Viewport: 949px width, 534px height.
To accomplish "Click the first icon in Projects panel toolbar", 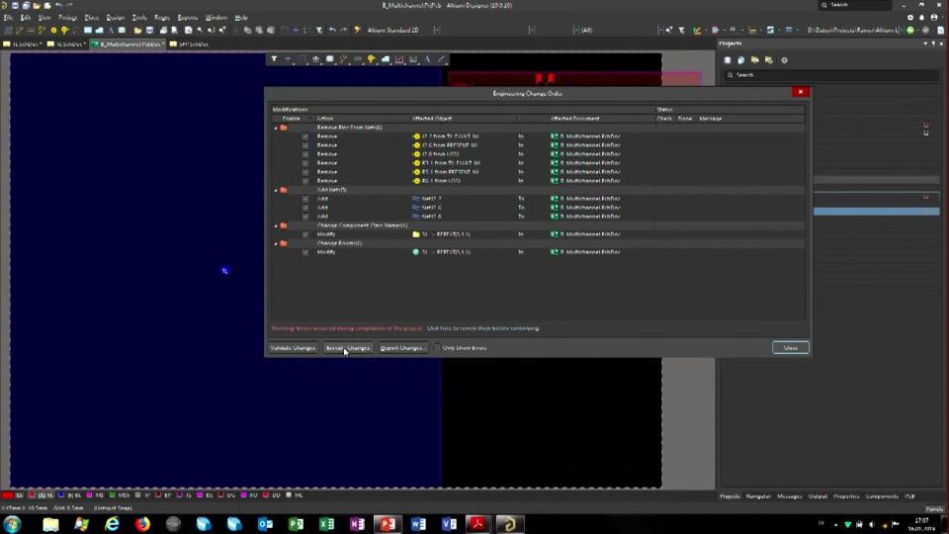I will [728, 60].
